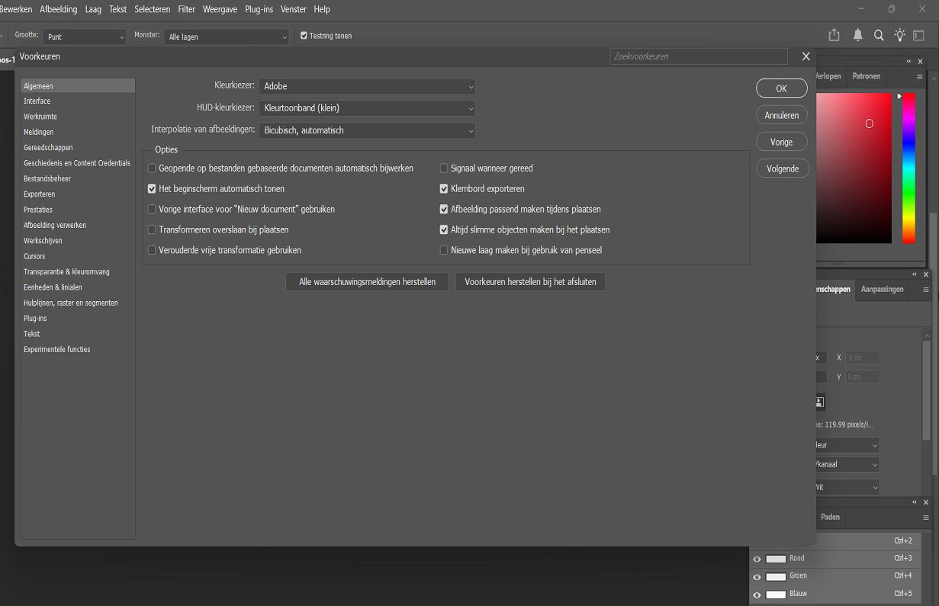Collapse the color panel group chevrons
The width and height of the screenshot is (939, 606).
908,61
